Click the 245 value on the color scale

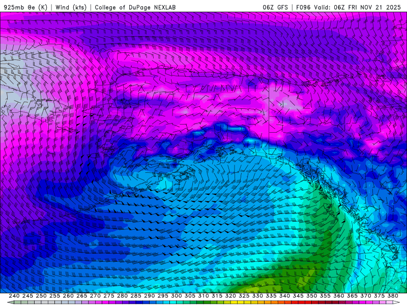[27, 296]
